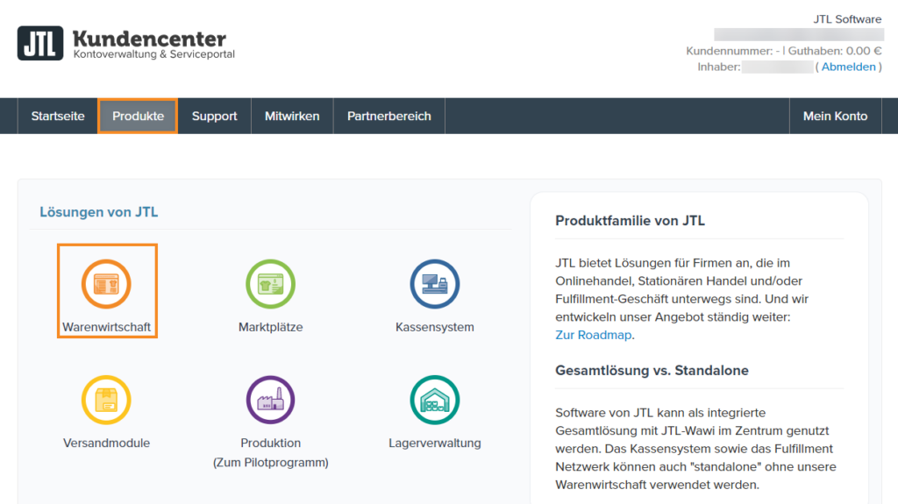Viewport: 898px width, 504px height.
Task: Open the purple Produktion factory icon
Action: [x=270, y=400]
